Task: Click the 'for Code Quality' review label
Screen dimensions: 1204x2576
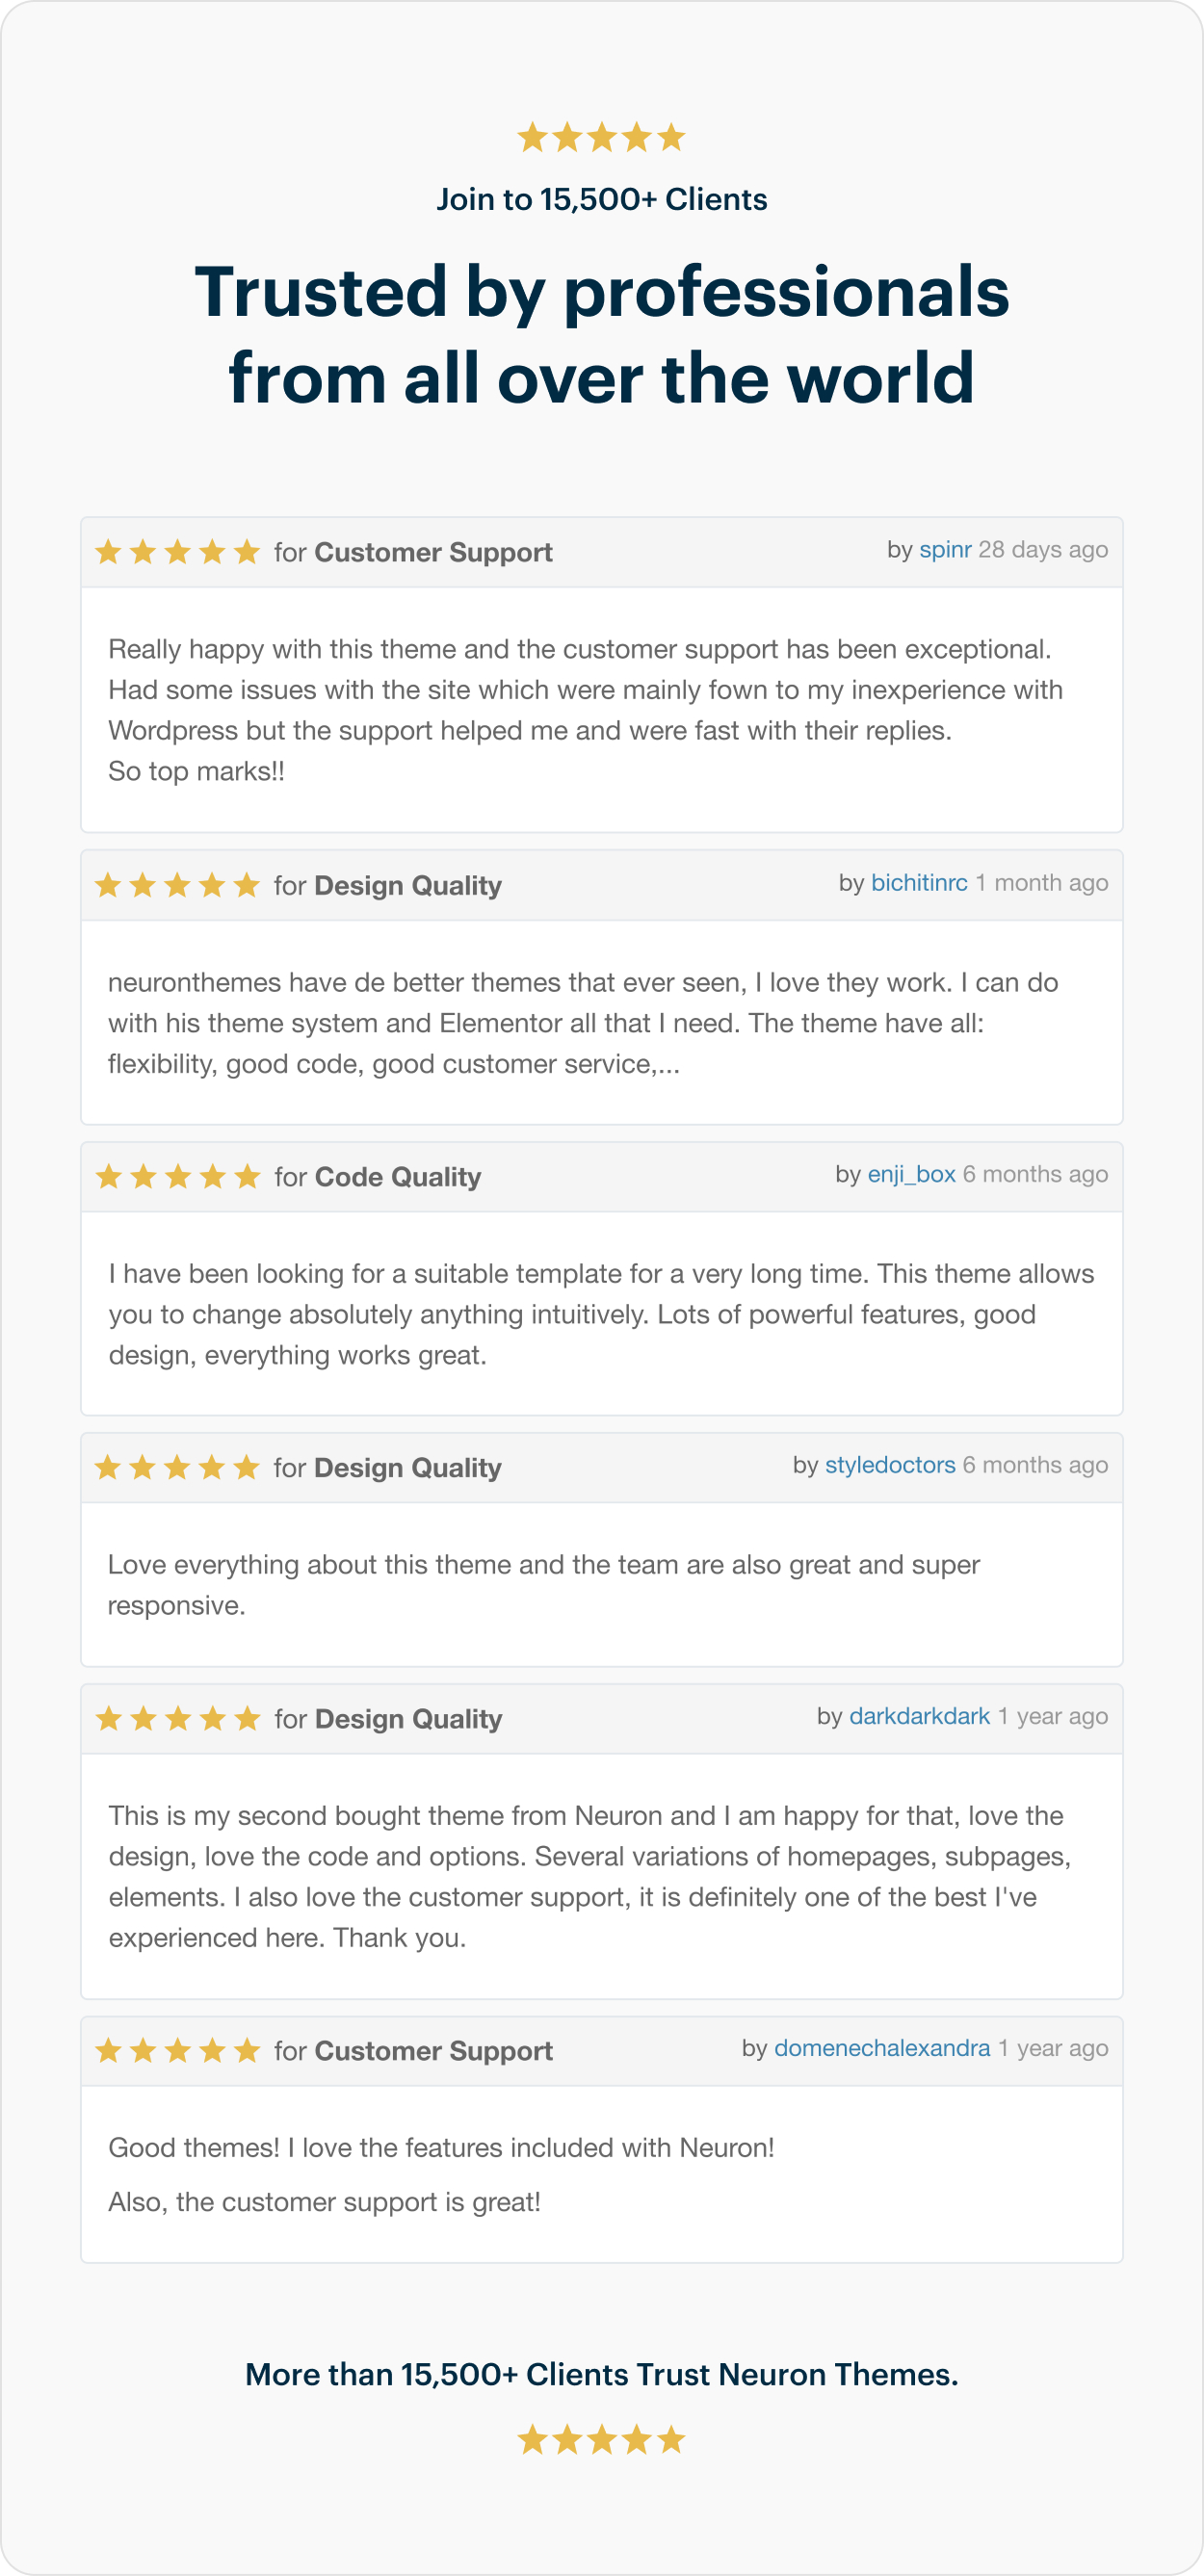Action: [x=378, y=1177]
